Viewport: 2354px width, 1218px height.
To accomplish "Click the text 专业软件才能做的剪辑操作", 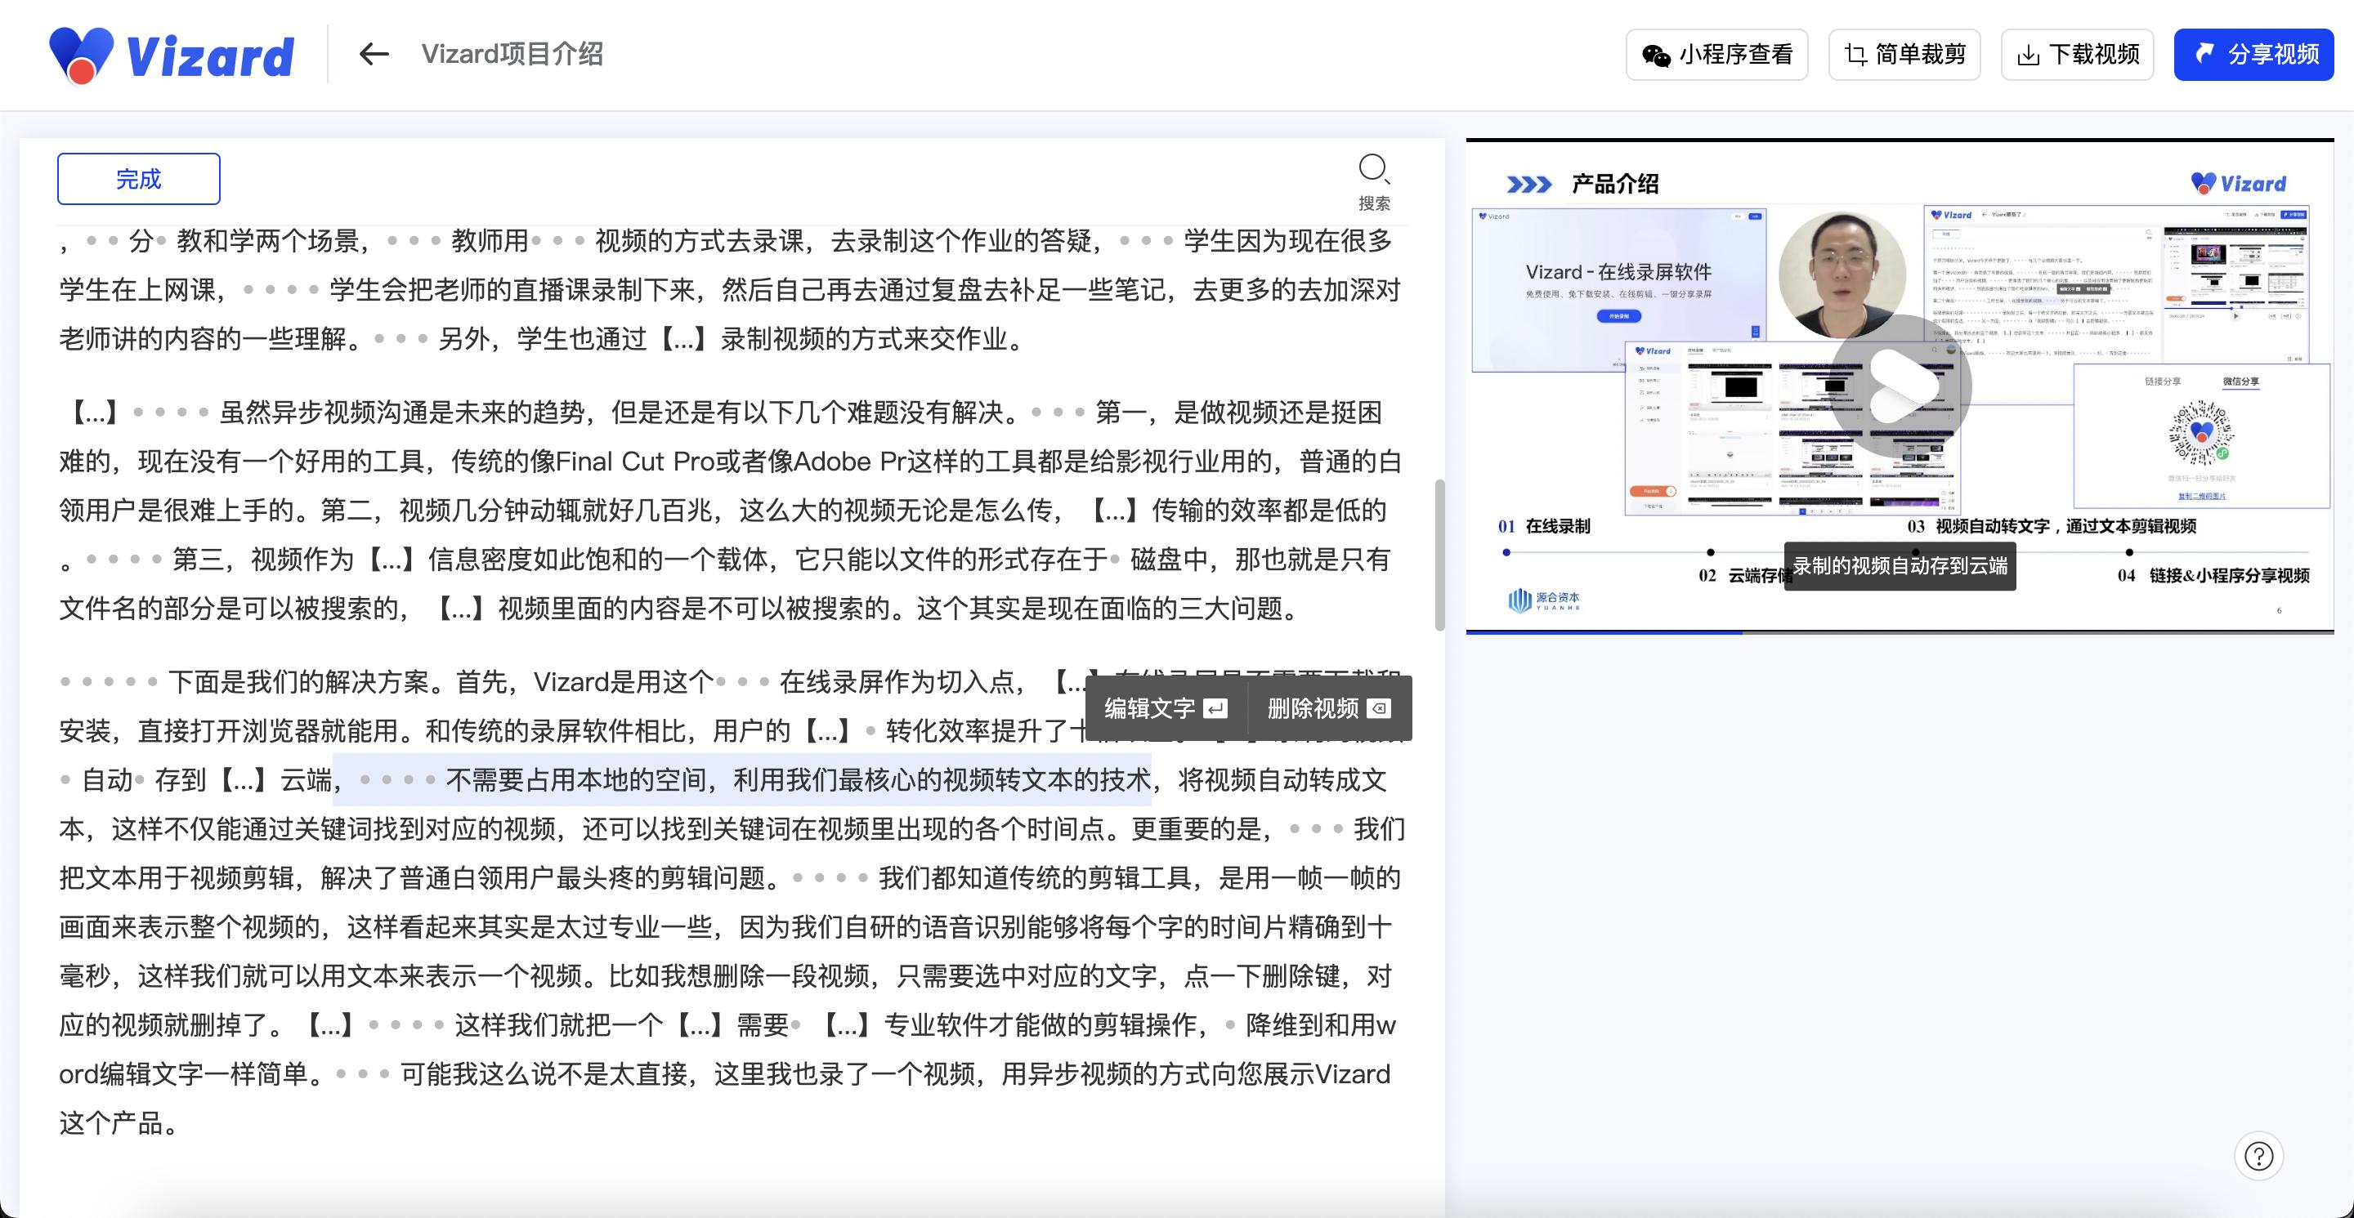I will pos(1040,1025).
